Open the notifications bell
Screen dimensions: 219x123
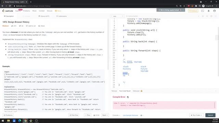point(208,11)
